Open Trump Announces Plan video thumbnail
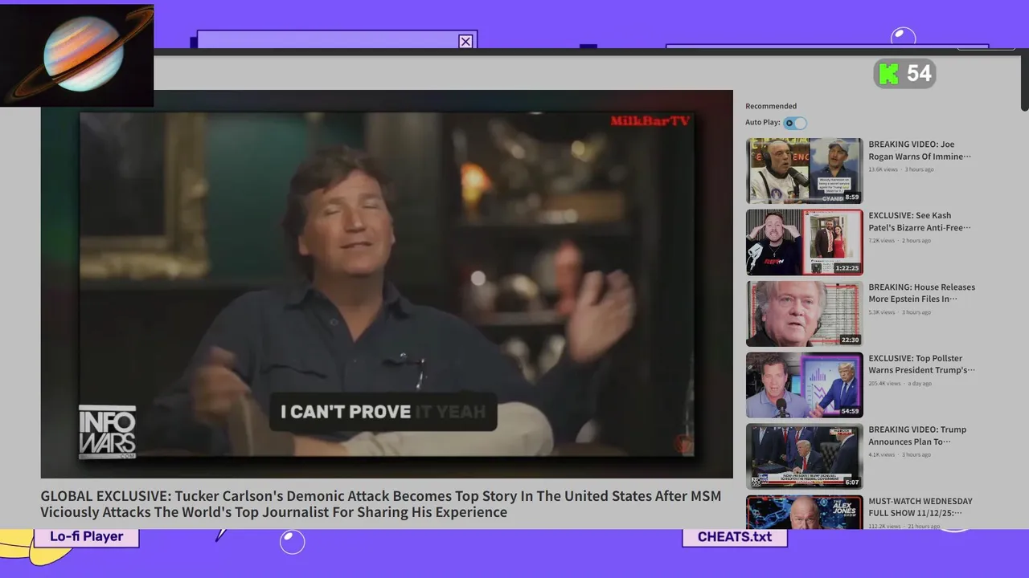1029x578 pixels. coord(804,457)
